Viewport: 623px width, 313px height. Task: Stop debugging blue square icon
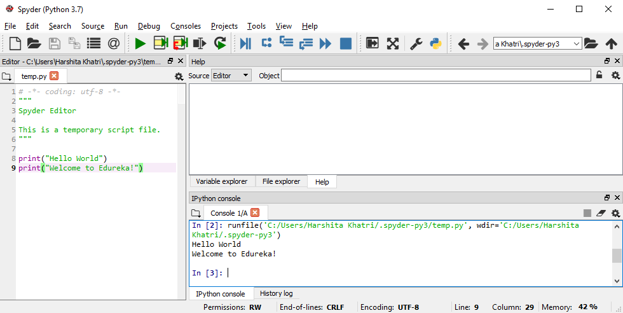(346, 43)
